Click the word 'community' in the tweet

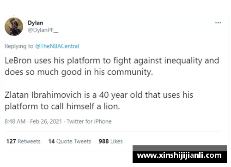click(x=130, y=72)
